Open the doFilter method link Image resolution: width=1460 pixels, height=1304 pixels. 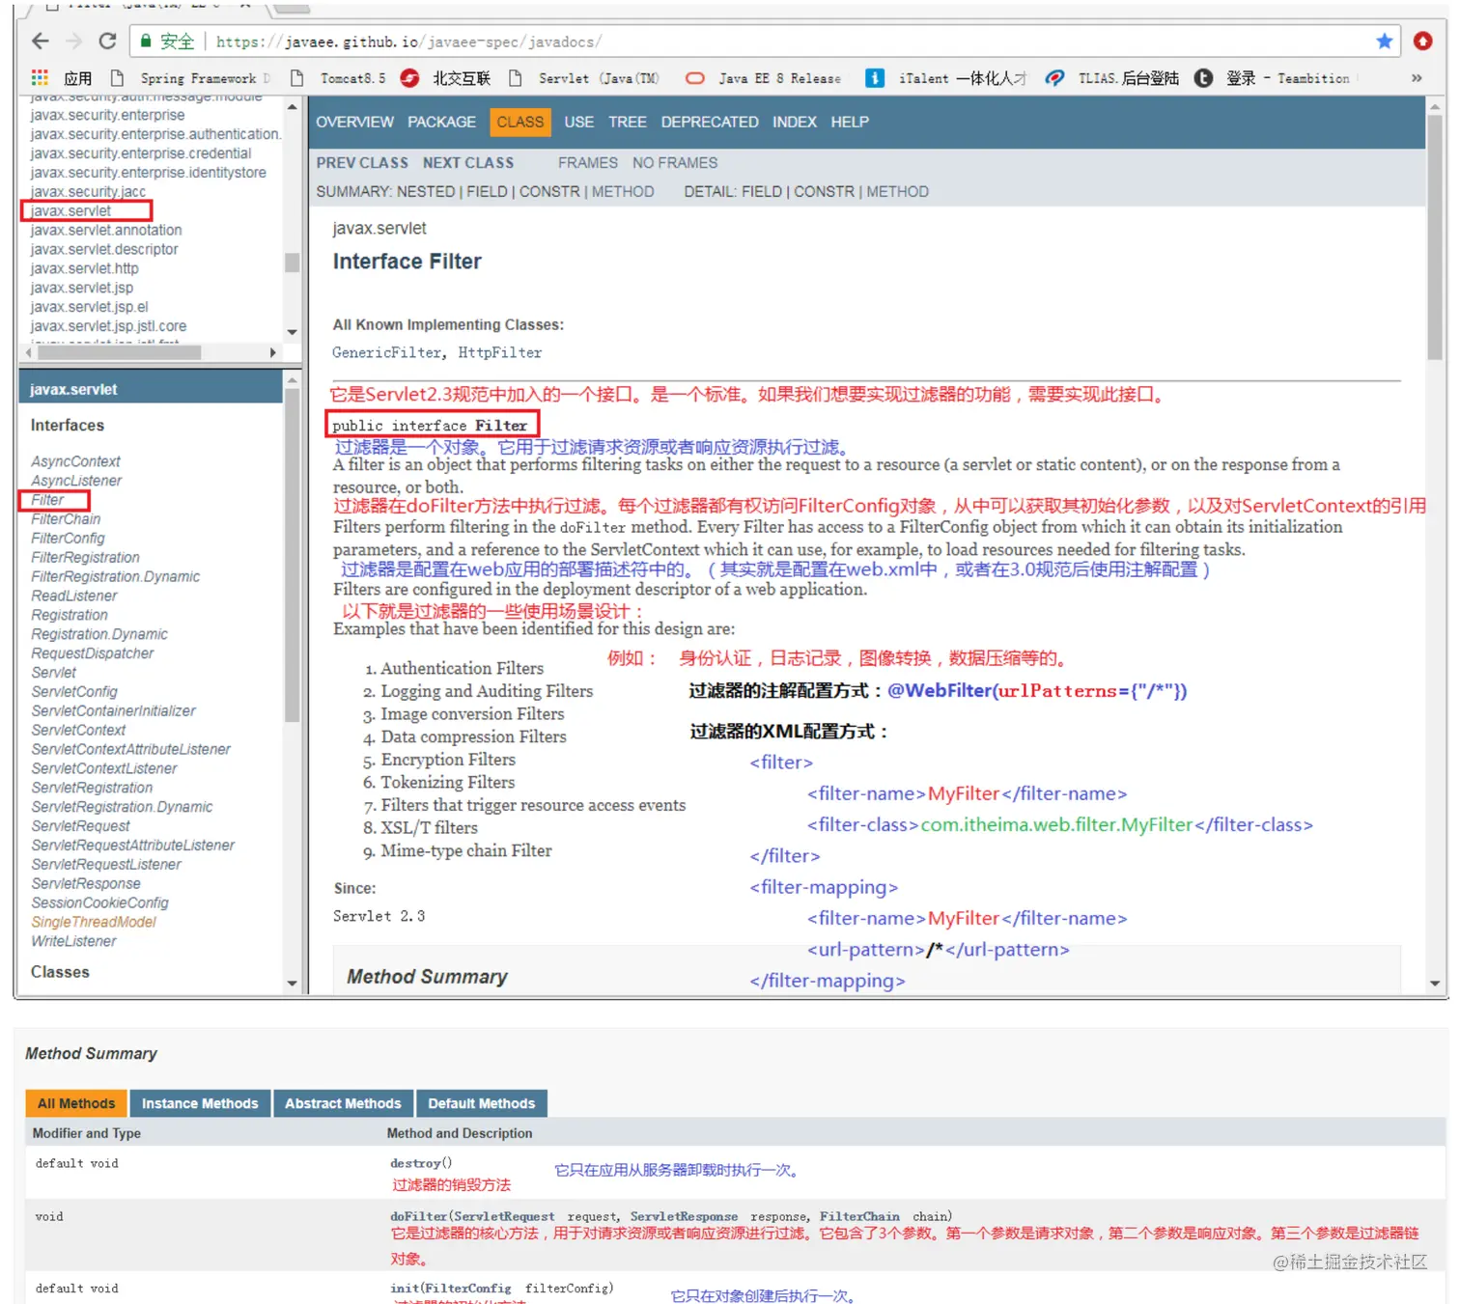pyautogui.click(x=418, y=1217)
